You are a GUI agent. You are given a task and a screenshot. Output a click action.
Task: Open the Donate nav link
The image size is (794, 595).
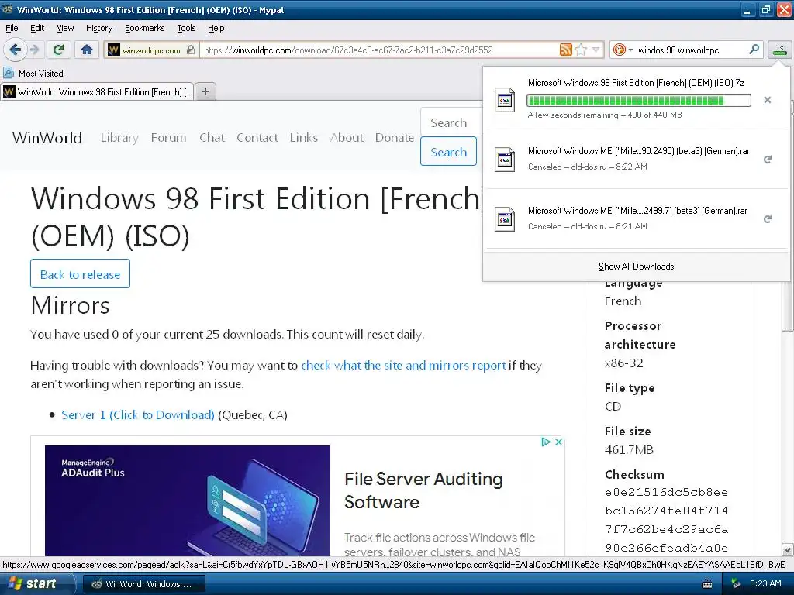(x=394, y=138)
